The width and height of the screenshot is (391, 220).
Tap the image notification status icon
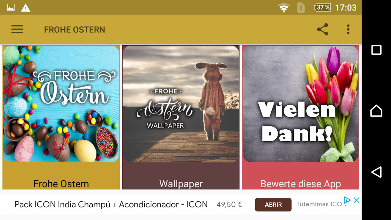pyautogui.click(x=11, y=7)
